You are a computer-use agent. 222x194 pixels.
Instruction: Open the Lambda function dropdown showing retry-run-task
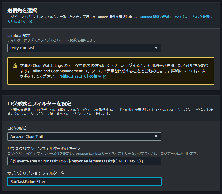pyautogui.click(x=84, y=48)
